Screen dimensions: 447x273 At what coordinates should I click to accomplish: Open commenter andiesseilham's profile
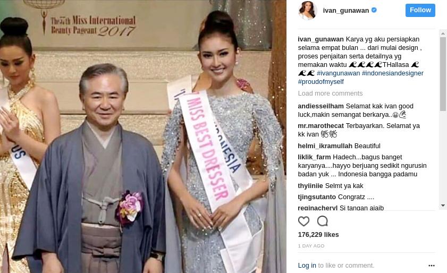coord(321,106)
